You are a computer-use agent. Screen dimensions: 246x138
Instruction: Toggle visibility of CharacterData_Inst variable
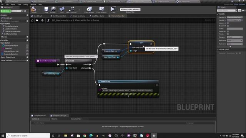(27, 54)
